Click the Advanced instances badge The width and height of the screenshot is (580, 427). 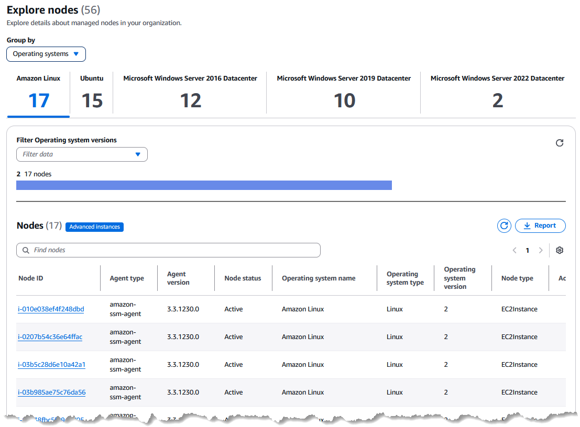(94, 227)
